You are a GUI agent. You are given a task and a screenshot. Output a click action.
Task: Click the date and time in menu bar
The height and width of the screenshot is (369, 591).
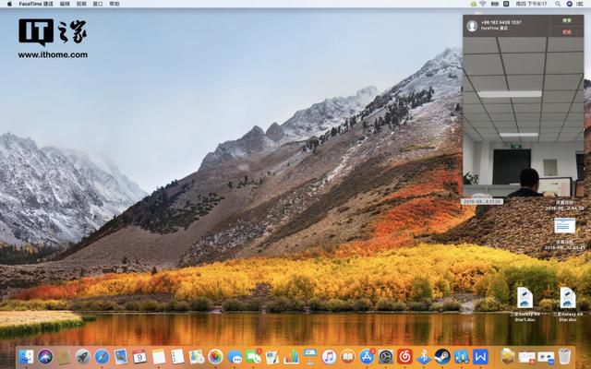pos(532,4)
